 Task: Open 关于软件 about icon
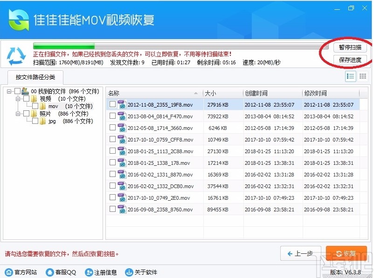129,272
